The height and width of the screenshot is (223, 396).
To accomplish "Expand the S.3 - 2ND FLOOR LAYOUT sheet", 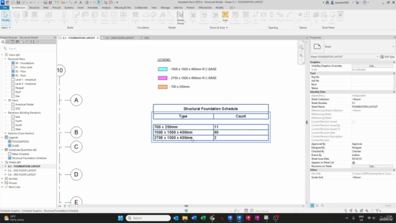I will pos(6,170).
